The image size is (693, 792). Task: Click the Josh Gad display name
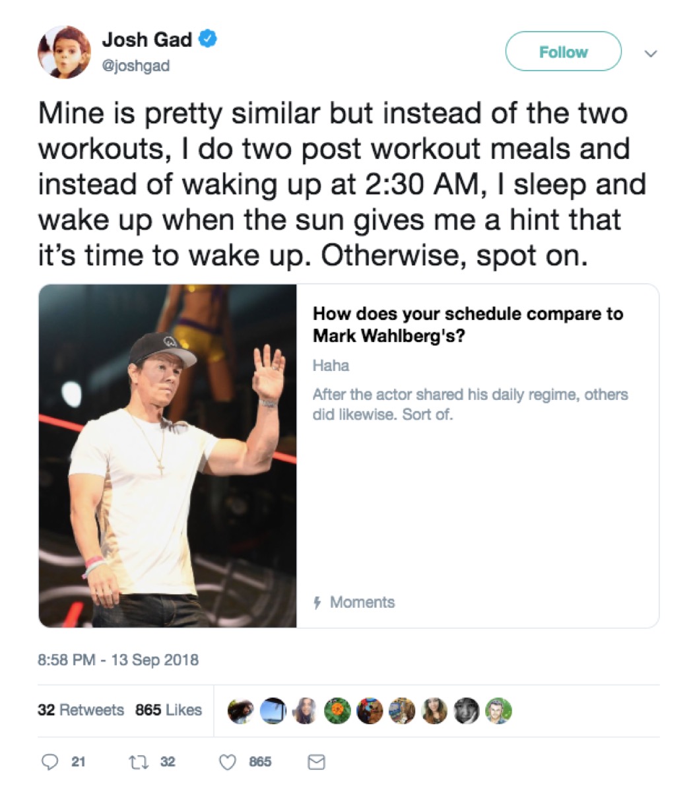point(147,40)
